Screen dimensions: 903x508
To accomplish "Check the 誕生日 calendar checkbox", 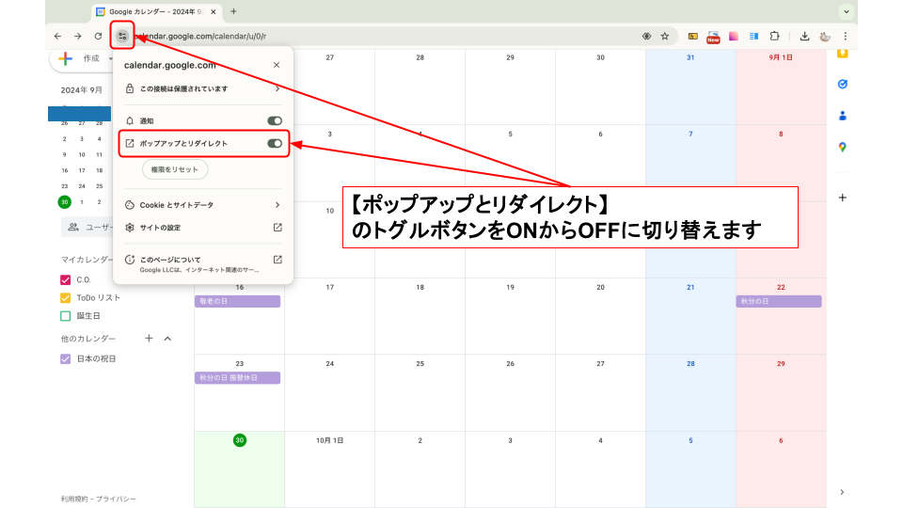I will tap(66, 316).
